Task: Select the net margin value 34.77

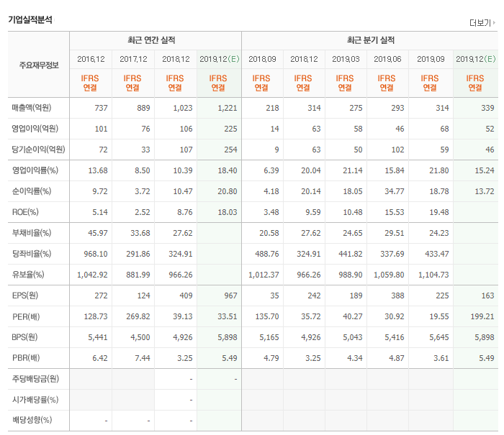Action: [x=395, y=191]
